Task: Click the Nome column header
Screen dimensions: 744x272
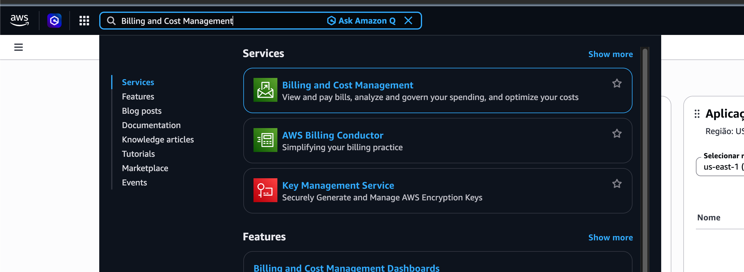Action: pyautogui.click(x=709, y=217)
